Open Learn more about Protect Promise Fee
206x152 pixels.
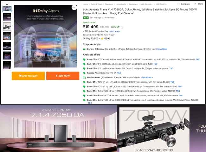click(x=114, y=31)
